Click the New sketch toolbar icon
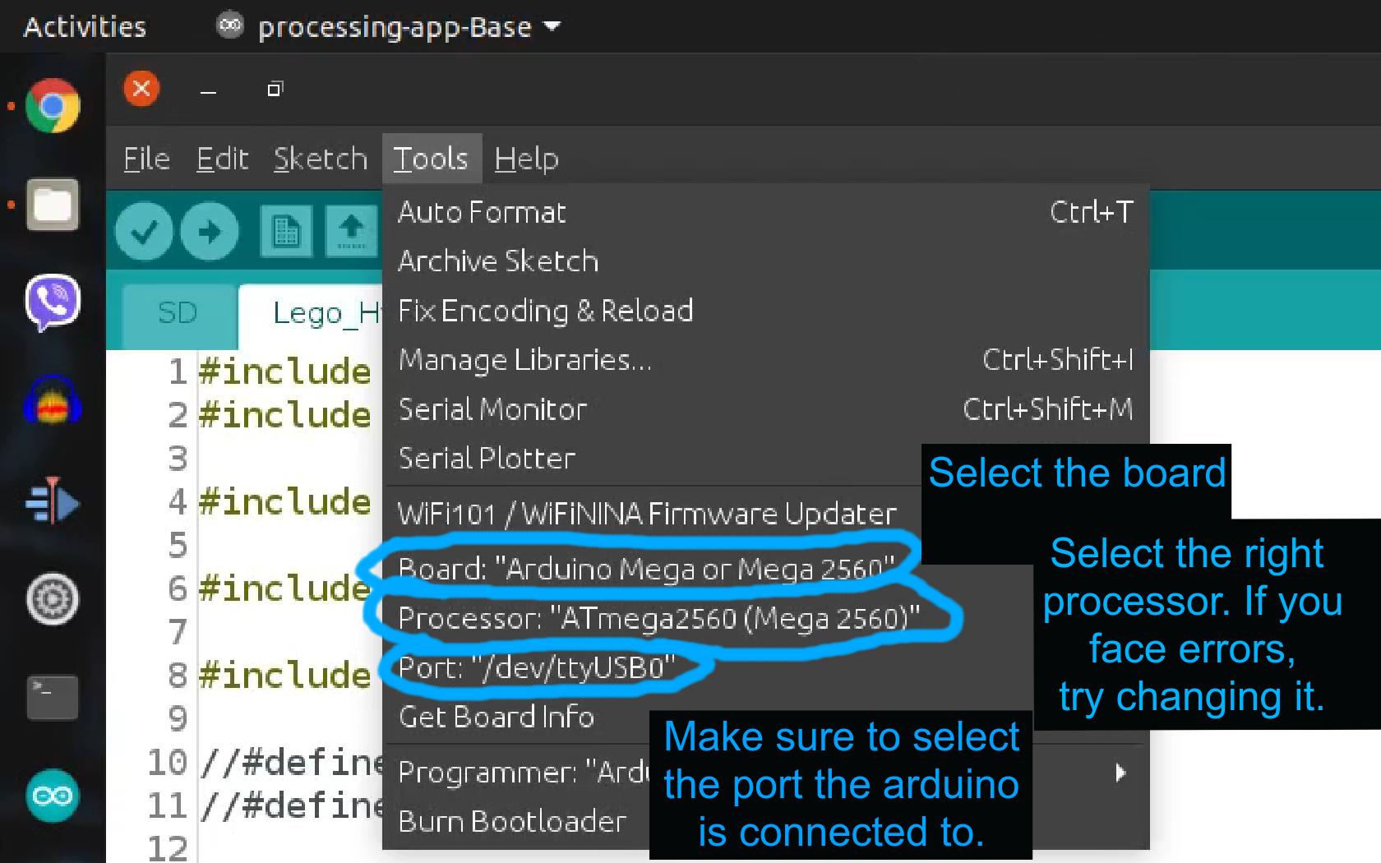The width and height of the screenshot is (1381, 863). [x=286, y=232]
